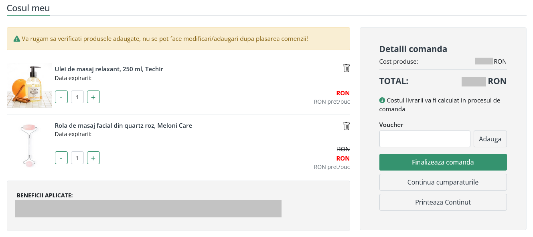Click Continua cumparaturile button
This screenshot has height=237, width=533.
(x=443, y=182)
